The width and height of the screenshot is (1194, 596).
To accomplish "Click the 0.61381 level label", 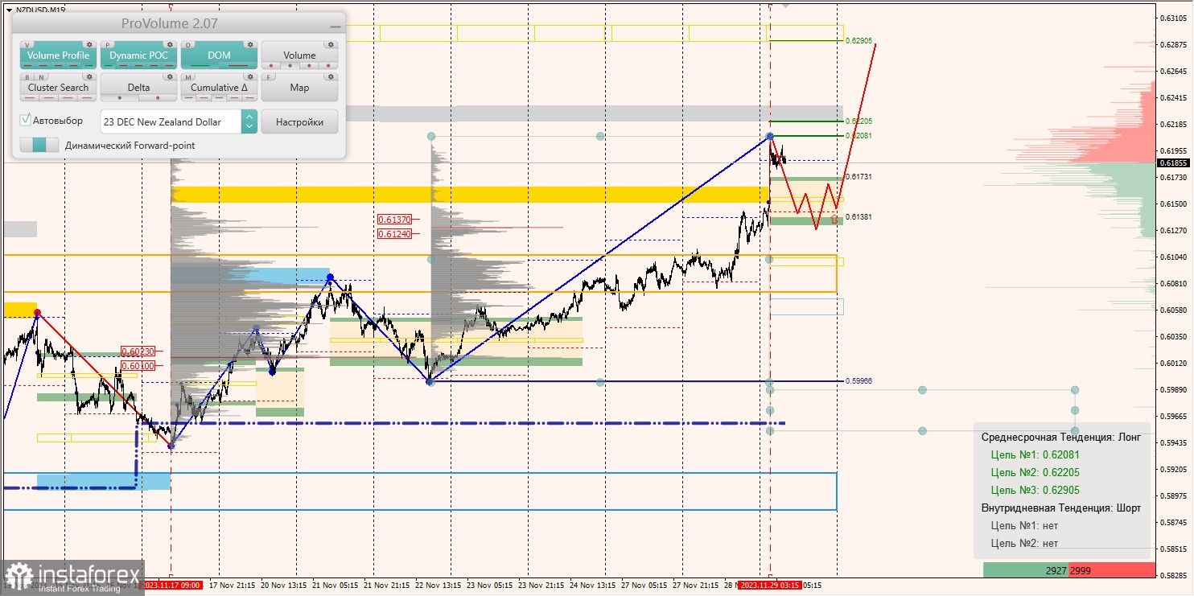I will click(859, 217).
